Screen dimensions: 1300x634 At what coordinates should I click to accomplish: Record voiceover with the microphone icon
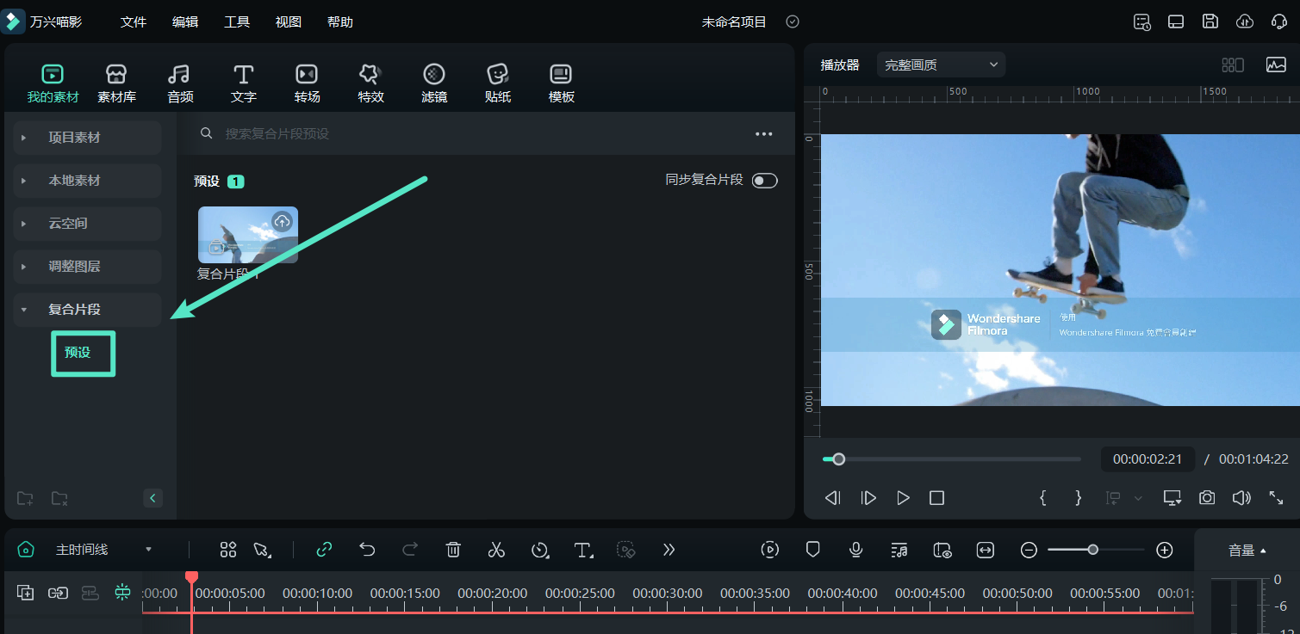855,549
